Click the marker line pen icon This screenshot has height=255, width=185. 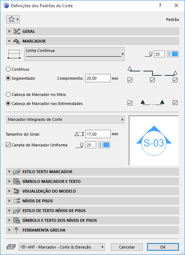pyautogui.click(x=149, y=54)
